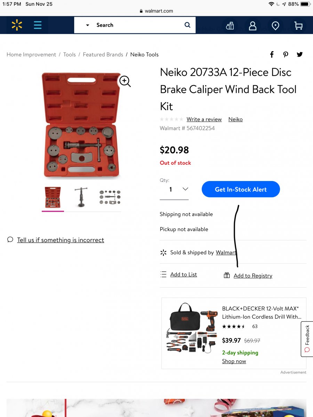Click Get In-Stock Alert button
This screenshot has height=417, width=313.
[x=241, y=189]
